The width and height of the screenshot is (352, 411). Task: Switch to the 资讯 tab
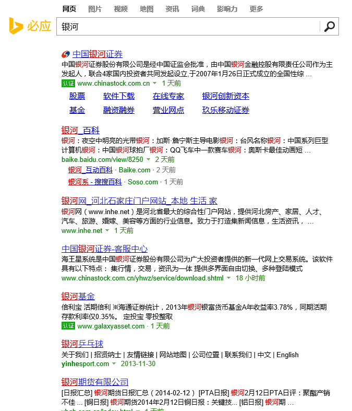pyautogui.click(x=172, y=9)
